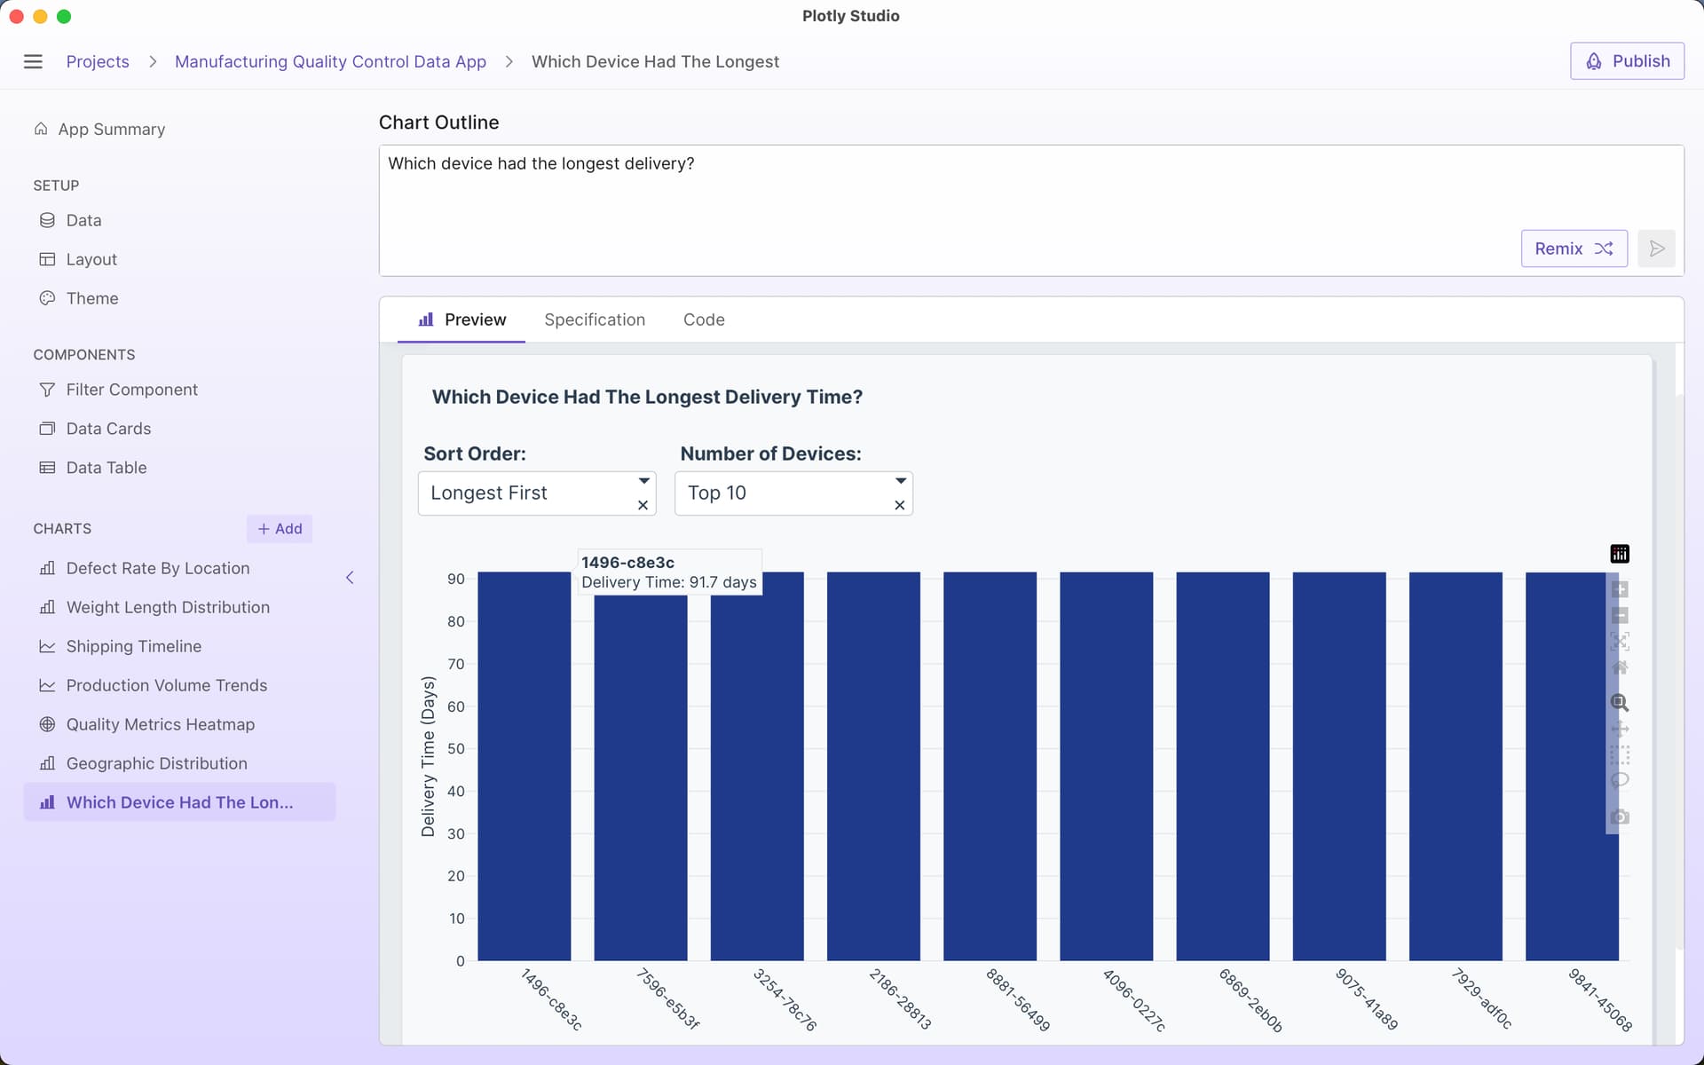1704x1065 pixels.
Task: Click the Publish button
Action: coord(1627,60)
